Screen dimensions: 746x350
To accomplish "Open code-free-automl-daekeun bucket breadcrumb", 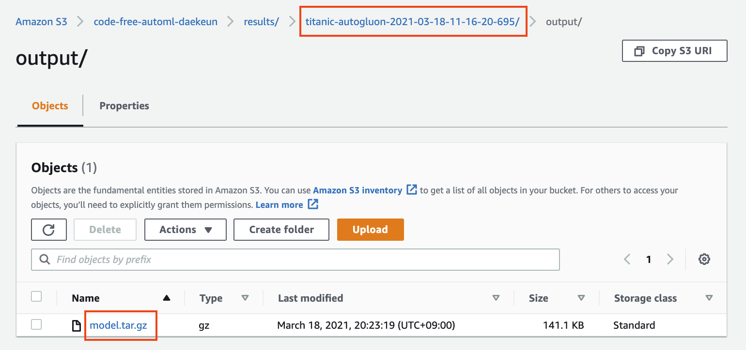I will pos(155,22).
